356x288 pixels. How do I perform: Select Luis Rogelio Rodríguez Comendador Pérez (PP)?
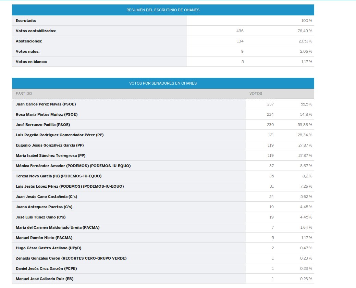click(60, 135)
